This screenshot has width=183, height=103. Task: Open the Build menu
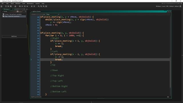12,3
